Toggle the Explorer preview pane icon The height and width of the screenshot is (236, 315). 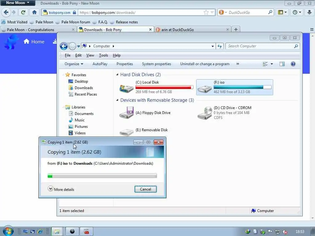click(282, 64)
